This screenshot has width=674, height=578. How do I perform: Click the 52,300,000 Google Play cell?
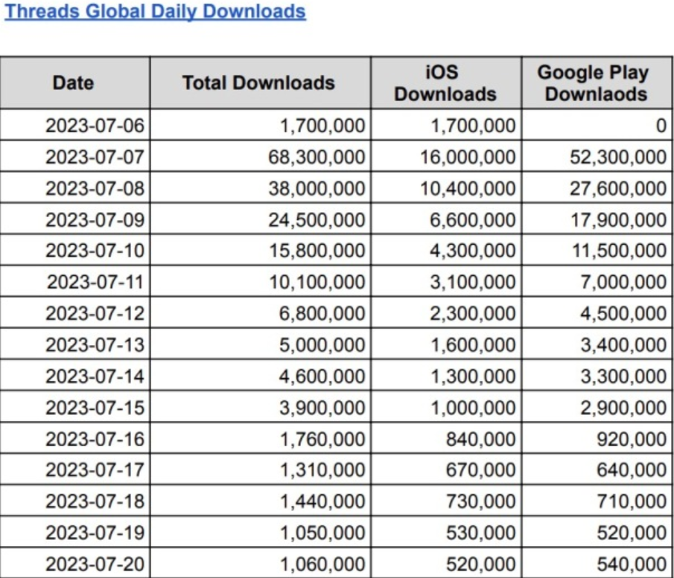click(597, 156)
